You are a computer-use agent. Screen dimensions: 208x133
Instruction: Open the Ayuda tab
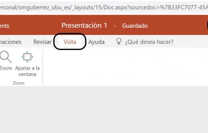pyautogui.click(x=96, y=42)
